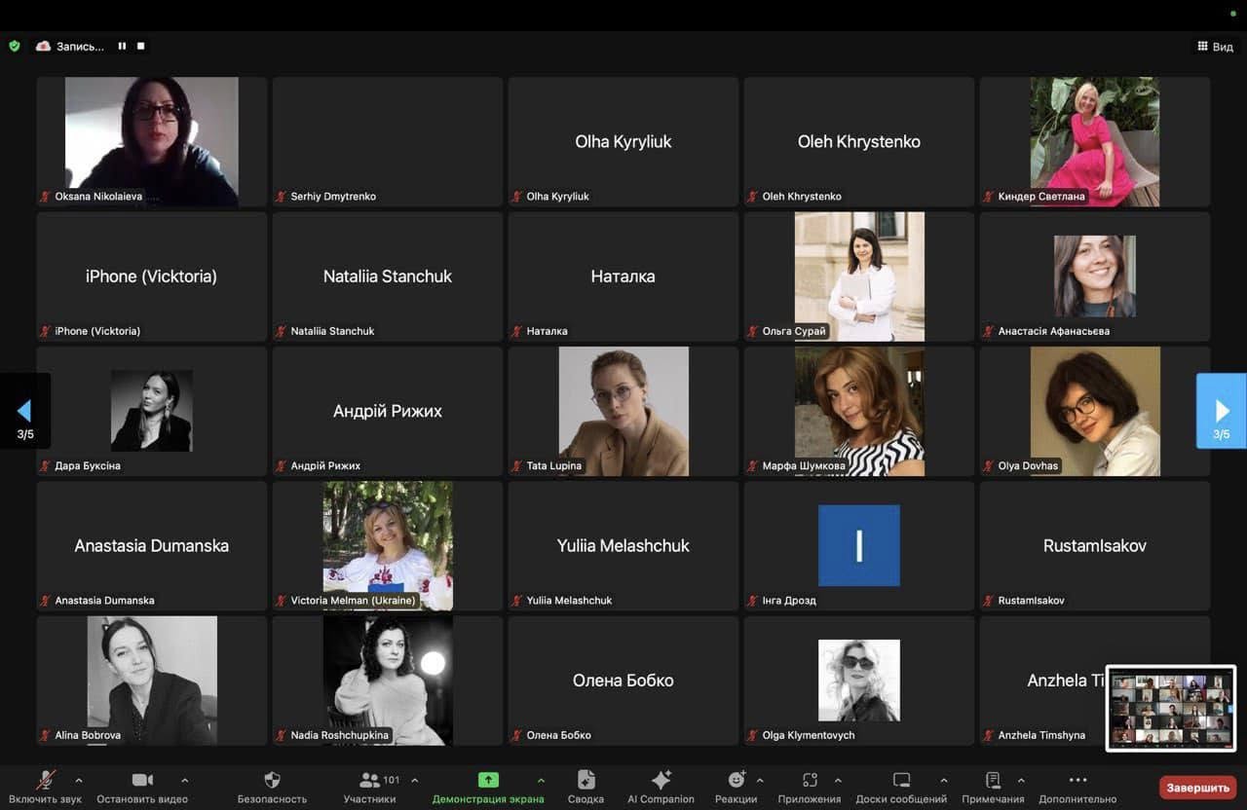This screenshot has width=1247, height=810.
Task: Open Reactions (Реакции) smiley icon
Action: pyautogui.click(x=737, y=781)
